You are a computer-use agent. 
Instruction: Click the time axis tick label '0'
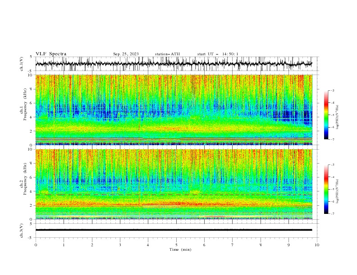(36, 245)
